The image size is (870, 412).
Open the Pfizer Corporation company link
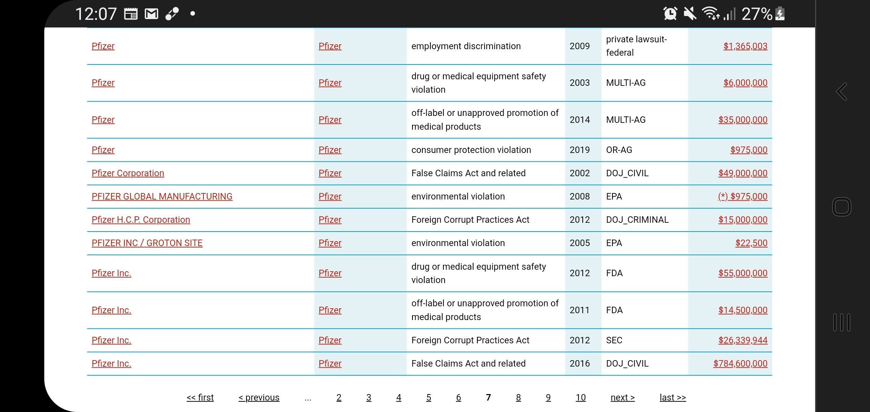point(128,173)
